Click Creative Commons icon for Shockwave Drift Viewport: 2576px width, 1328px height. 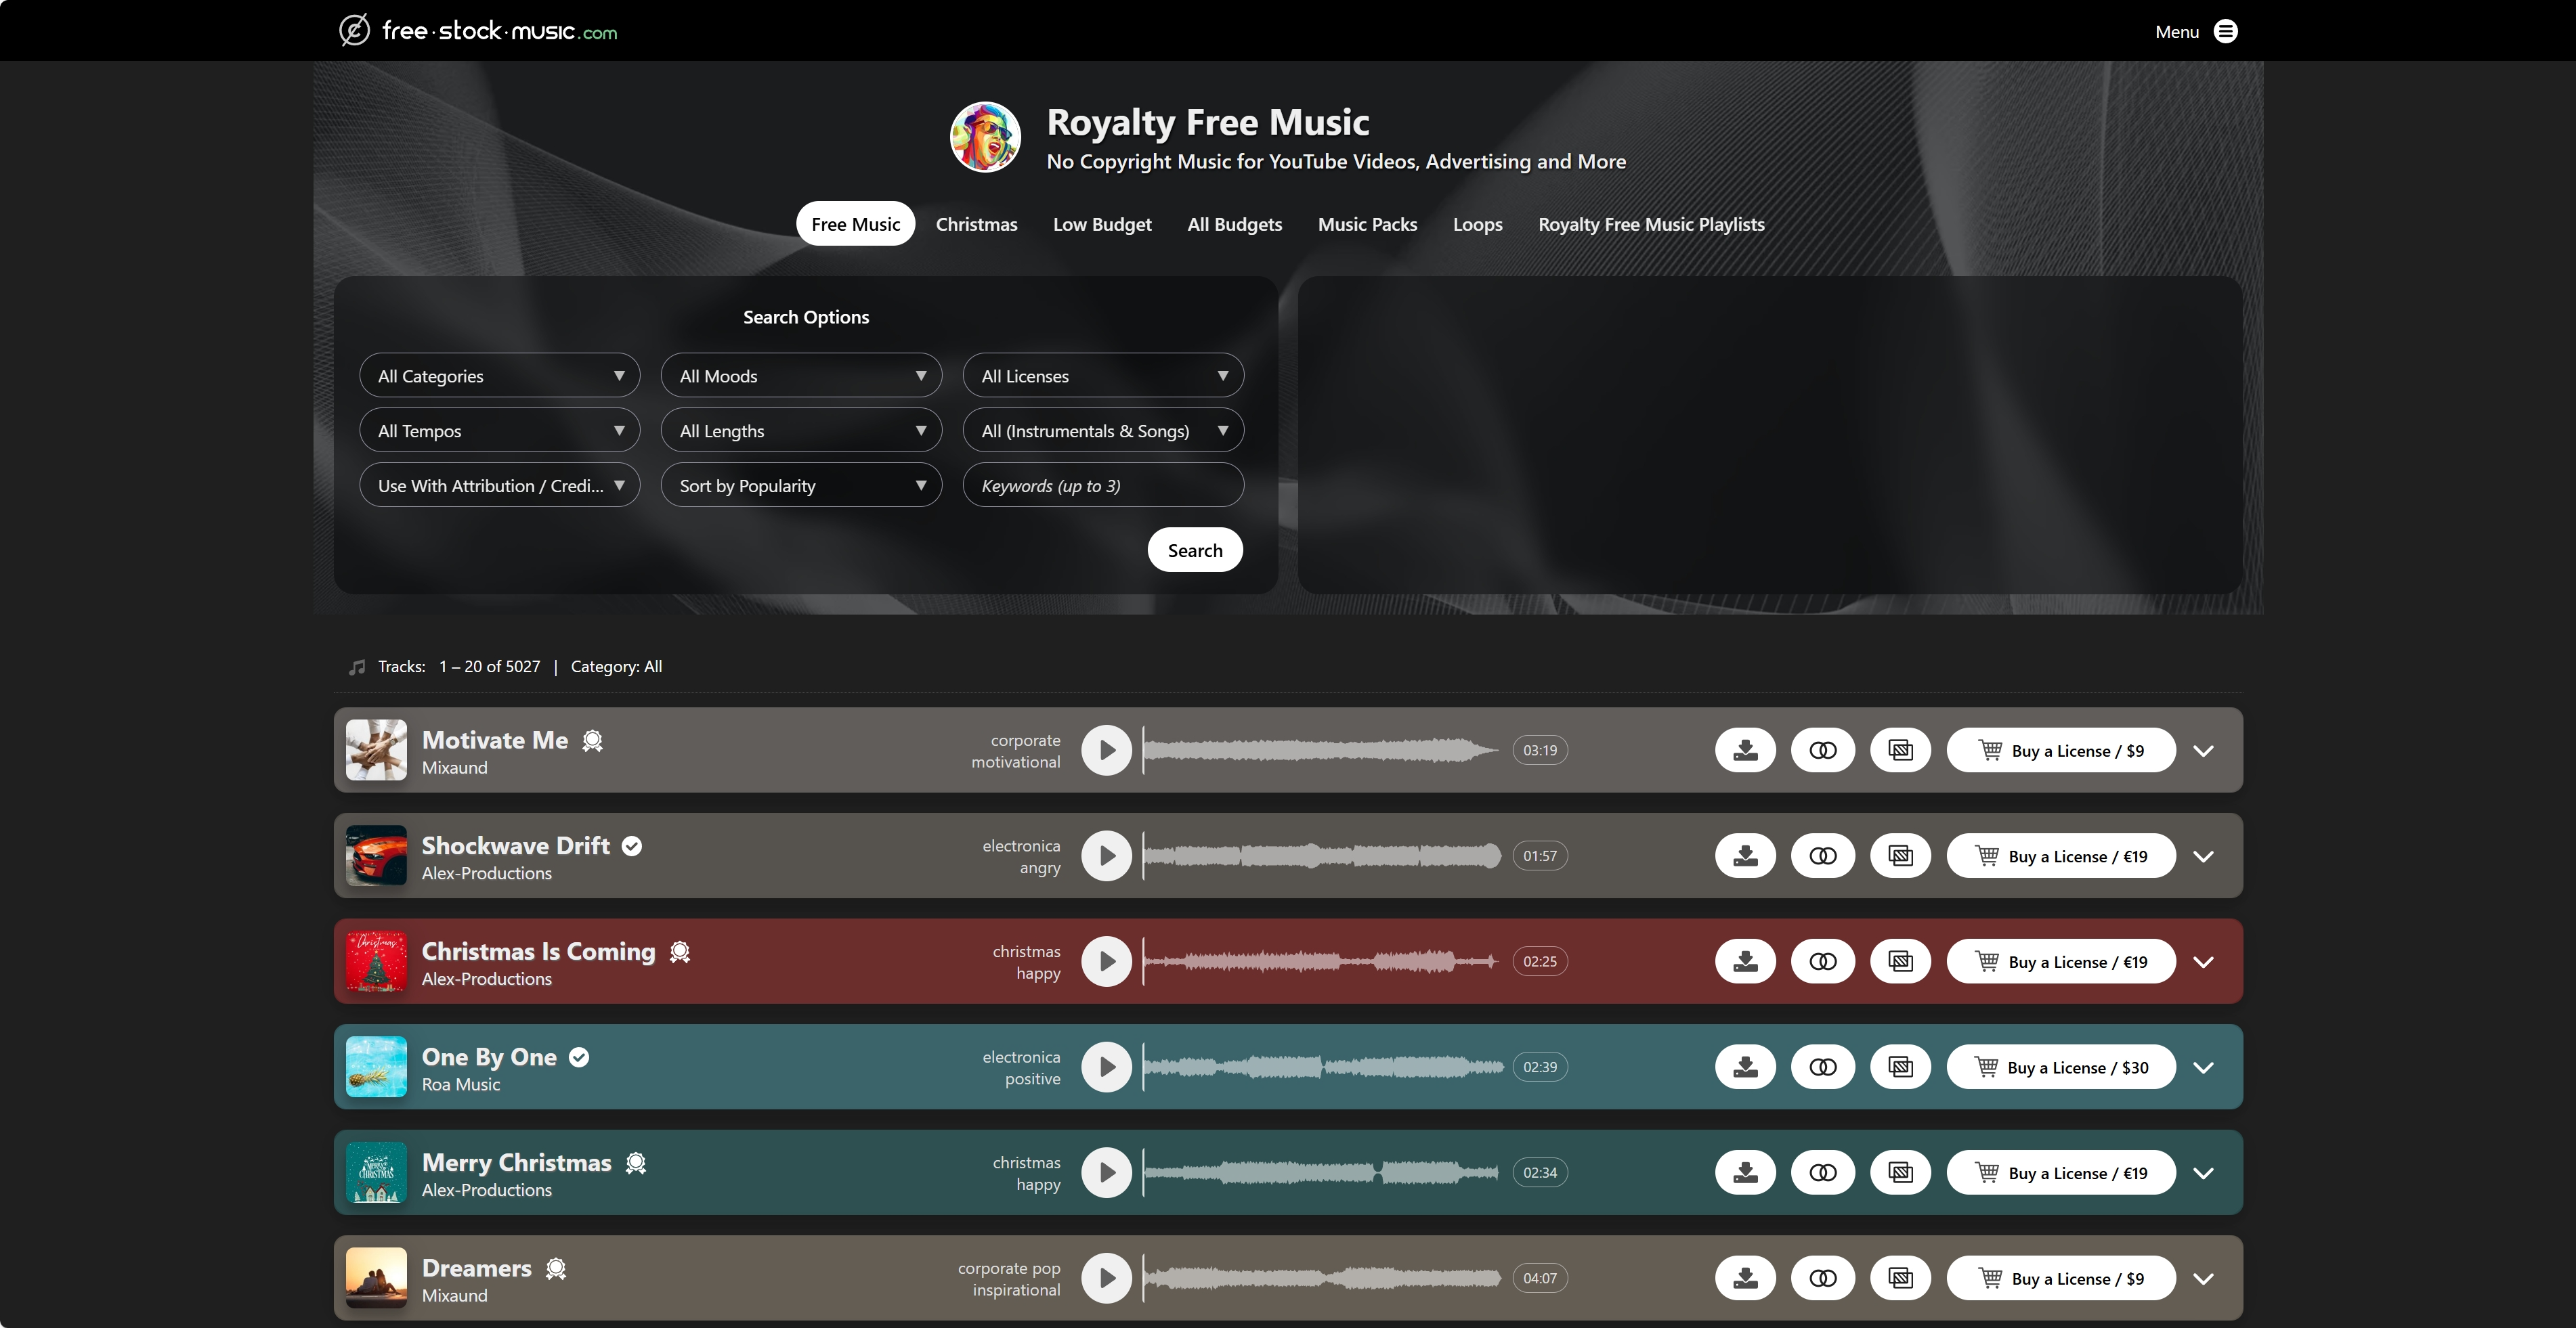[x=1822, y=856]
